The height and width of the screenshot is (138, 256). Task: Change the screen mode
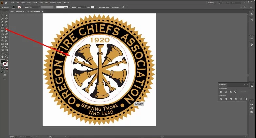click(x=5, y=75)
